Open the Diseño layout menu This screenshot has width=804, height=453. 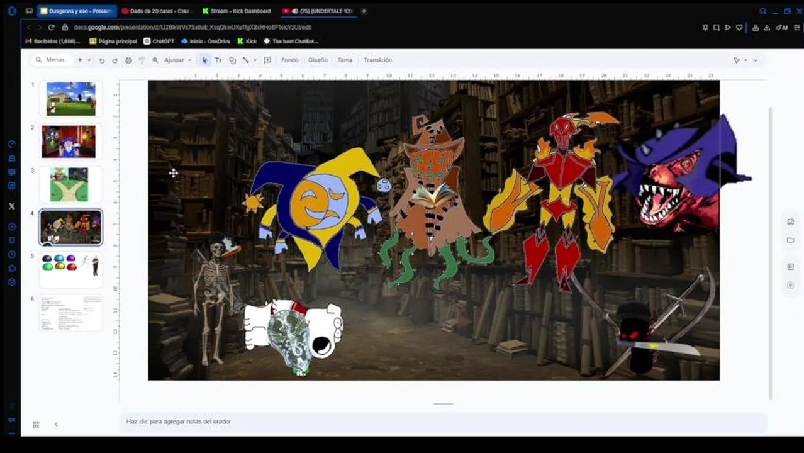[318, 60]
